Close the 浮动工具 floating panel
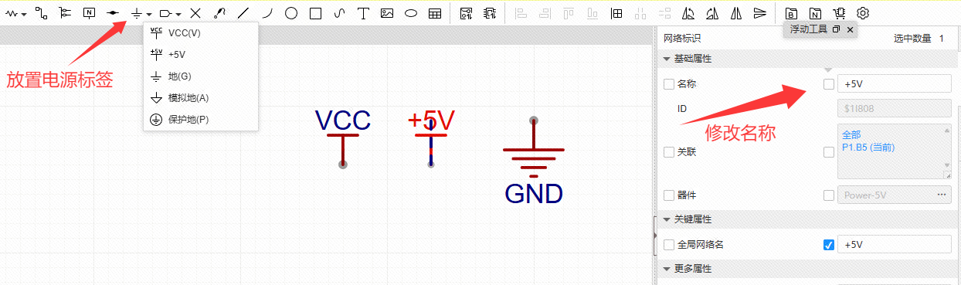Screen dimensions: 961x285 tap(850, 29)
